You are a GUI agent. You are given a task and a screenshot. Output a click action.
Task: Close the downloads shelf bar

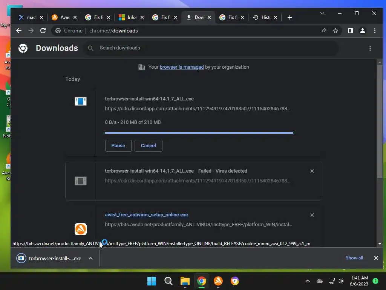click(x=376, y=258)
